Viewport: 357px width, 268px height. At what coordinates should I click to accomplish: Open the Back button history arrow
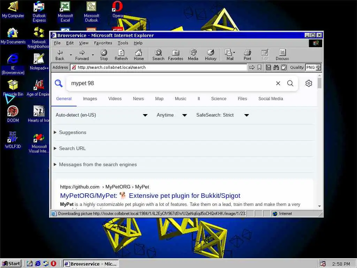pos(71,55)
